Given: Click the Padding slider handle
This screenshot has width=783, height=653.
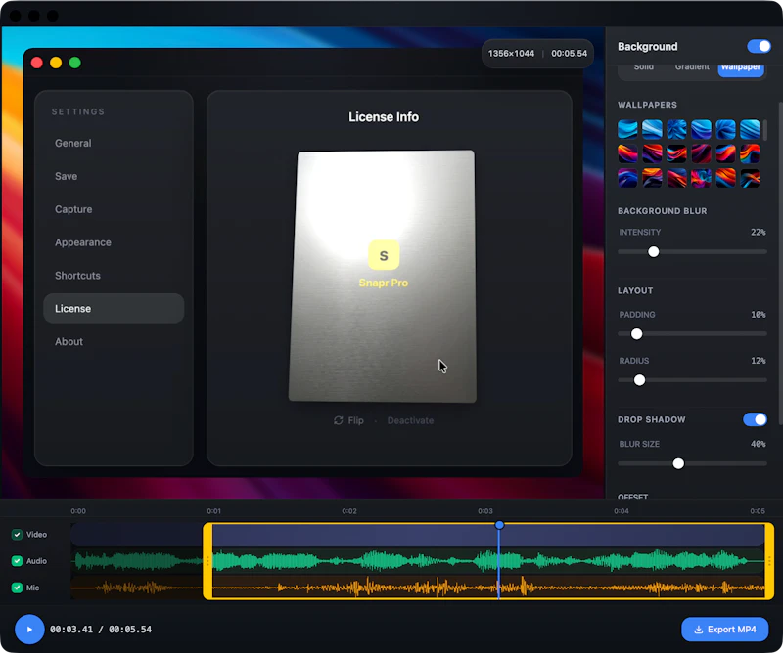Looking at the screenshot, I should pos(637,333).
